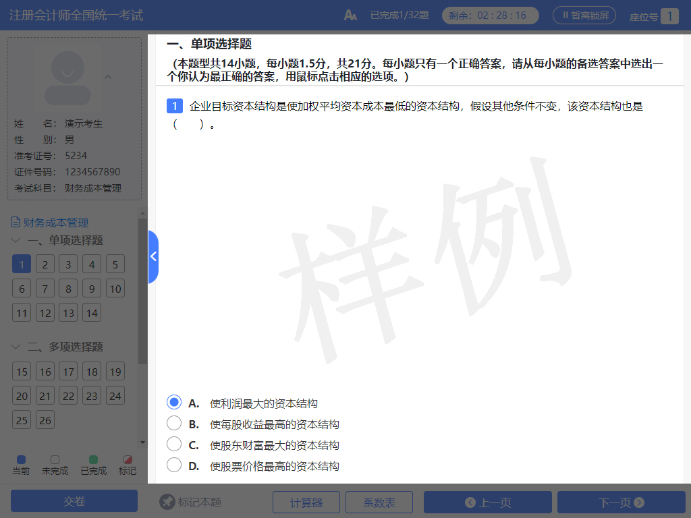Navigate to question 10

(115, 288)
